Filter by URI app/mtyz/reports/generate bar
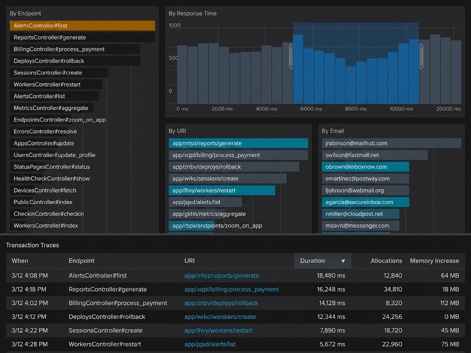The height and width of the screenshot is (353, 471). tap(238, 143)
